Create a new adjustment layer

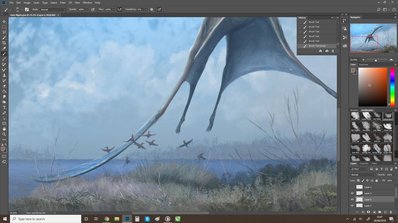tap(374, 211)
